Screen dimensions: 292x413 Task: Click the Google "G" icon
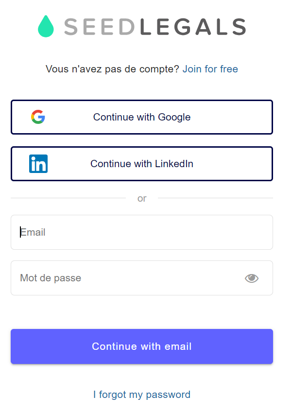click(38, 117)
